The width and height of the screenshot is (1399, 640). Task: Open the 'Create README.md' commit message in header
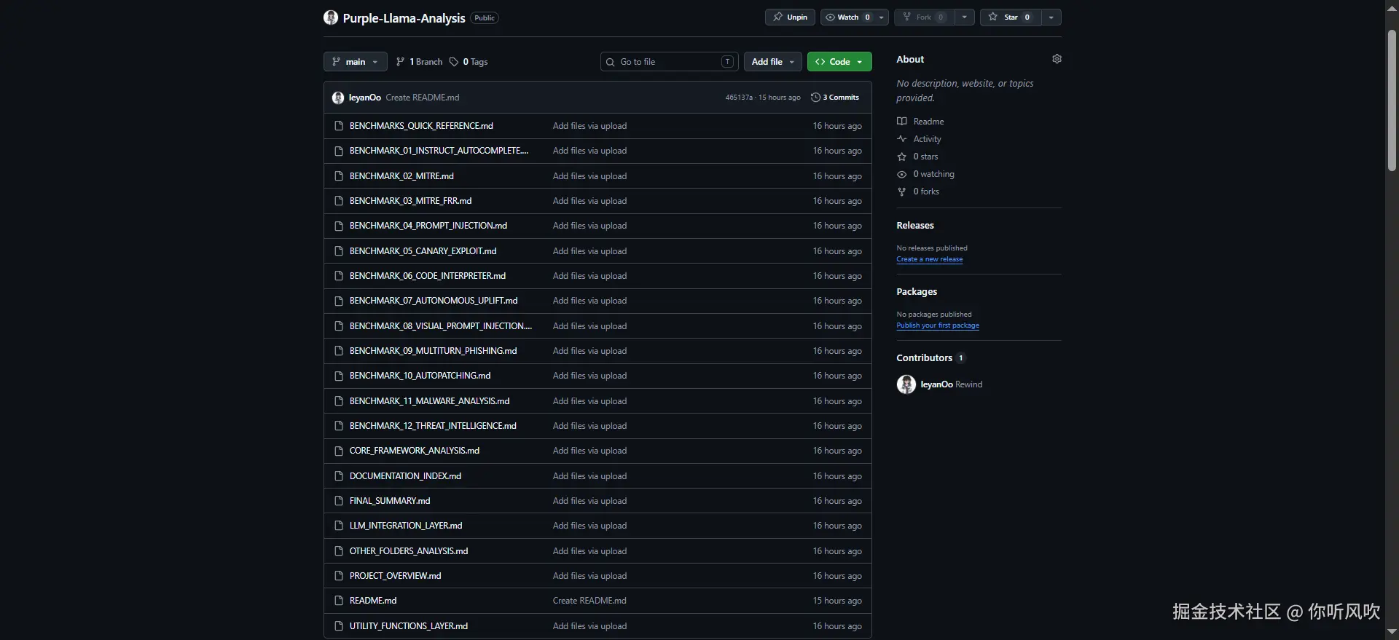[x=423, y=98]
